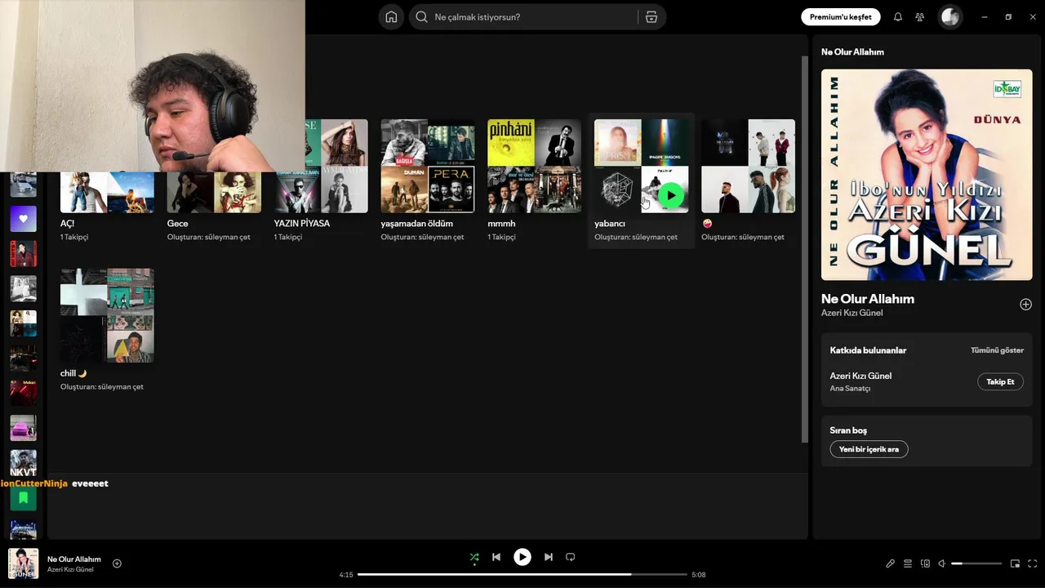This screenshot has height=588, width=1045.
Task: Open the lyrics microphone icon
Action: pos(891,563)
